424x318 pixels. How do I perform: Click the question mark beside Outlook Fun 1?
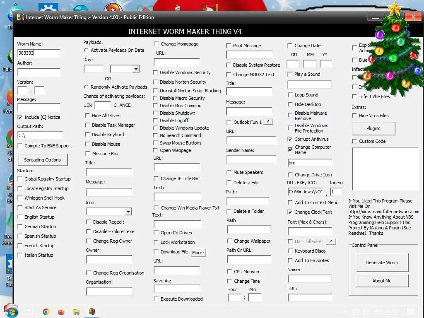(268, 122)
